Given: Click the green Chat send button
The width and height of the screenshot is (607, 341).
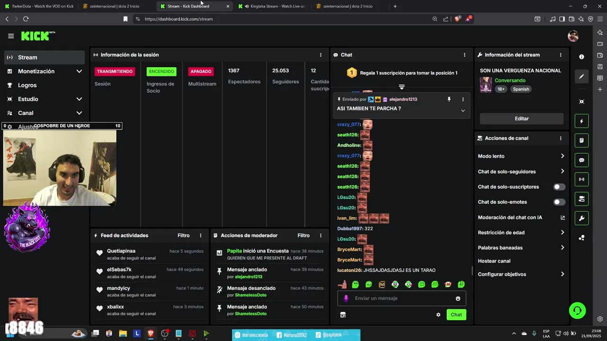Looking at the screenshot, I should coord(456,314).
